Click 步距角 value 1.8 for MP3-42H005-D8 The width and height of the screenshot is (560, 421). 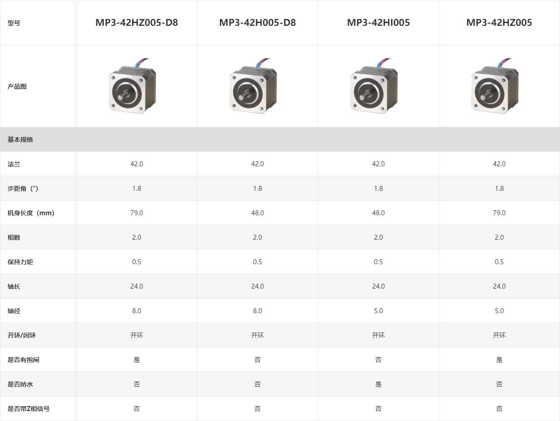tap(258, 189)
